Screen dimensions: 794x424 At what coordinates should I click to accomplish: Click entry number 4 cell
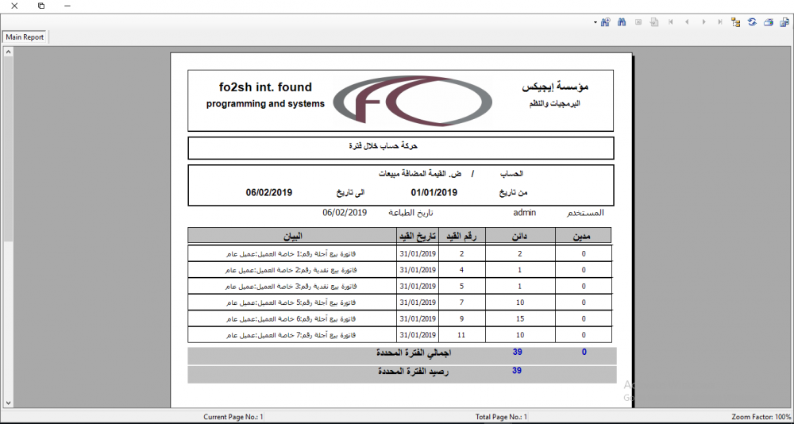tap(461, 270)
